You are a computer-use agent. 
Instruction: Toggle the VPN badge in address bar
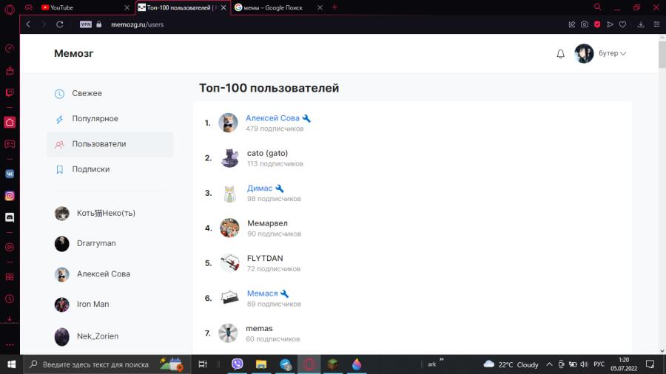tap(85, 24)
